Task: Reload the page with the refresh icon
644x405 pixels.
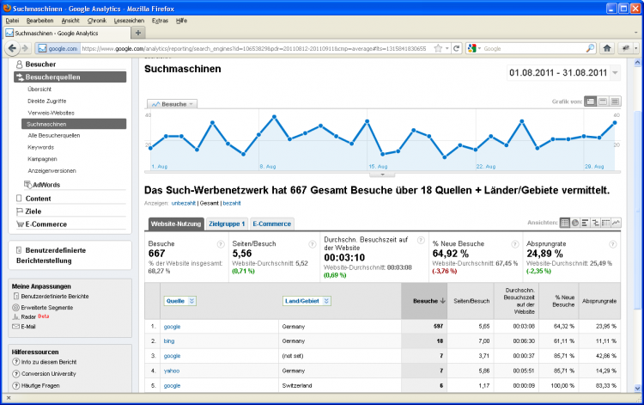Action: pos(457,48)
